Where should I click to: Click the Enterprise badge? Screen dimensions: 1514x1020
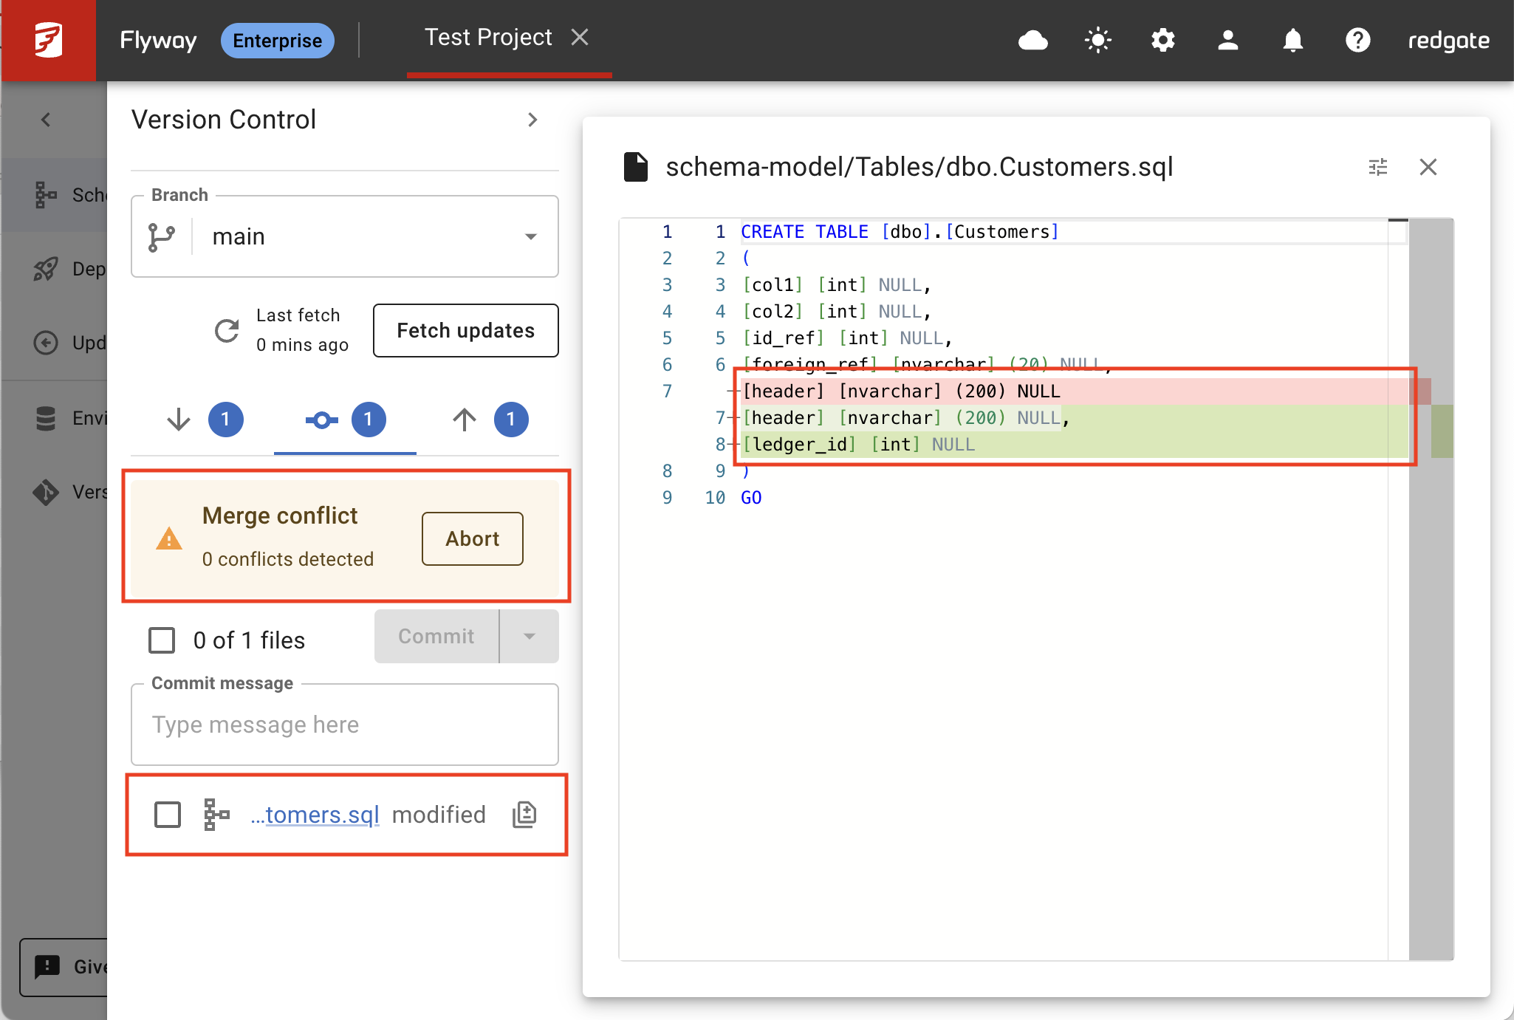tap(278, 40)
